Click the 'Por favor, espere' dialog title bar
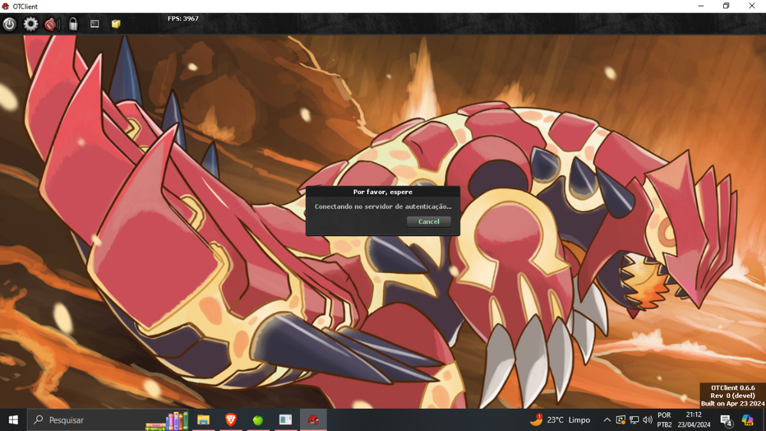766x431 pixels. click(383, 192)
